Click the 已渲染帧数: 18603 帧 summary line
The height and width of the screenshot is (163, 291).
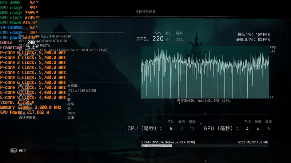coord(204,101)
